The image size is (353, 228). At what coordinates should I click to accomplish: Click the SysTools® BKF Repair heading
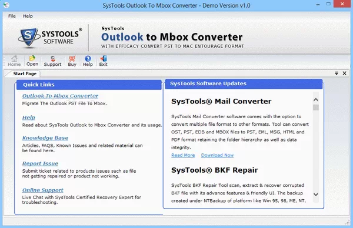(x=215, y=170)
